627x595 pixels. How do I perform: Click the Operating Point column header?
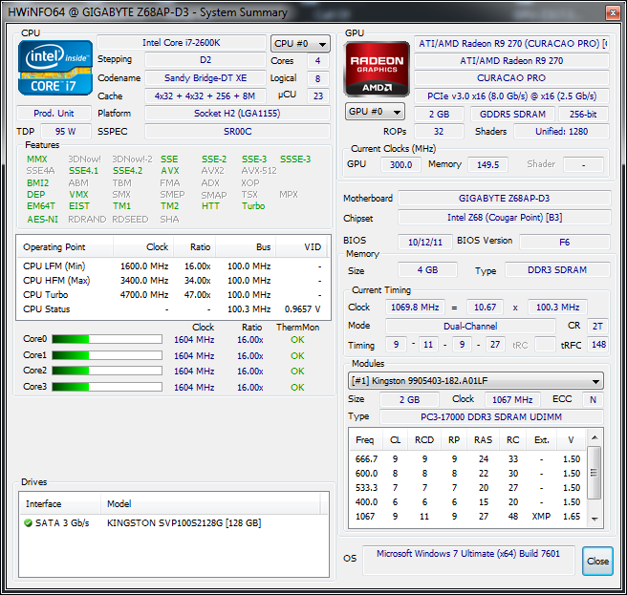coord(66,247)
